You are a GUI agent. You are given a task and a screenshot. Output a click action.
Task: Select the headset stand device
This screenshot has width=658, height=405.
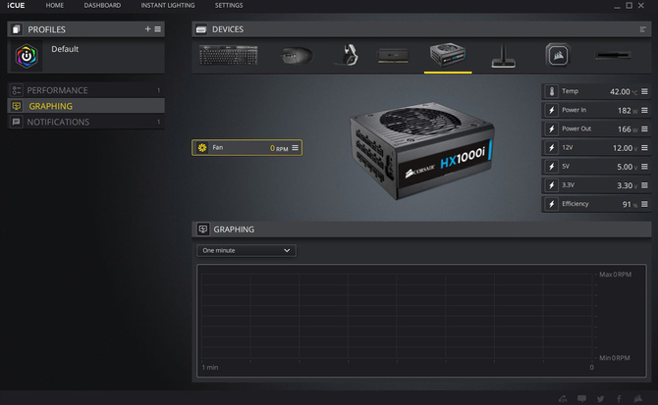pyautogui.click(x=504, y=56)
